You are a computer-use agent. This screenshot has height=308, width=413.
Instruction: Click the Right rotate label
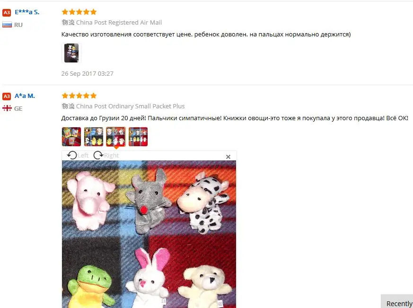point(112,156)
